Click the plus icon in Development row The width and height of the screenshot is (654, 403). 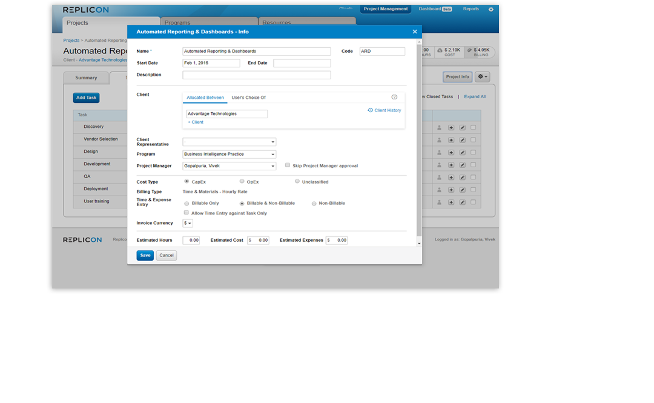click(451, 165)
